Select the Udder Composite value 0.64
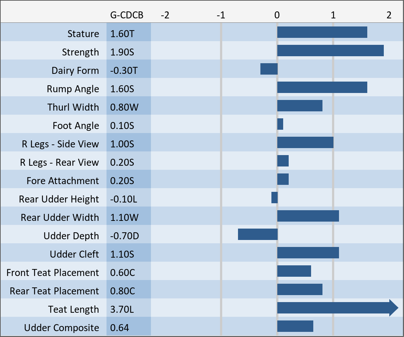 click(x=120, y=328)
